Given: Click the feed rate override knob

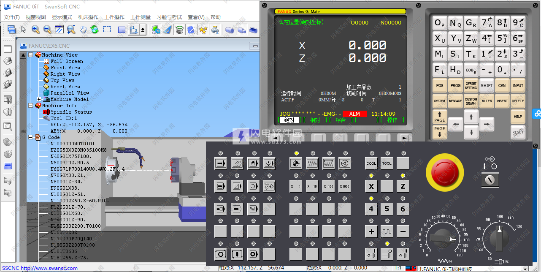Looking at the screenshot, I should [443, 239].
